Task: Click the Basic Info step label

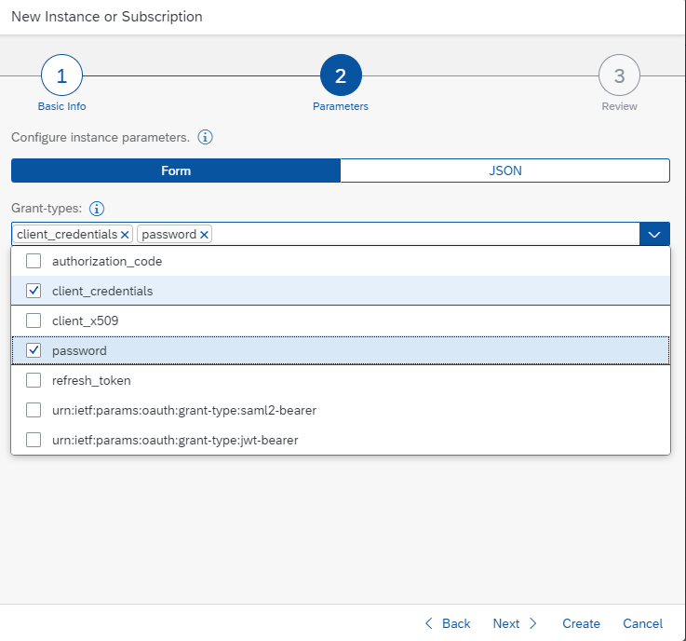Action: click(x=61, y=106)
